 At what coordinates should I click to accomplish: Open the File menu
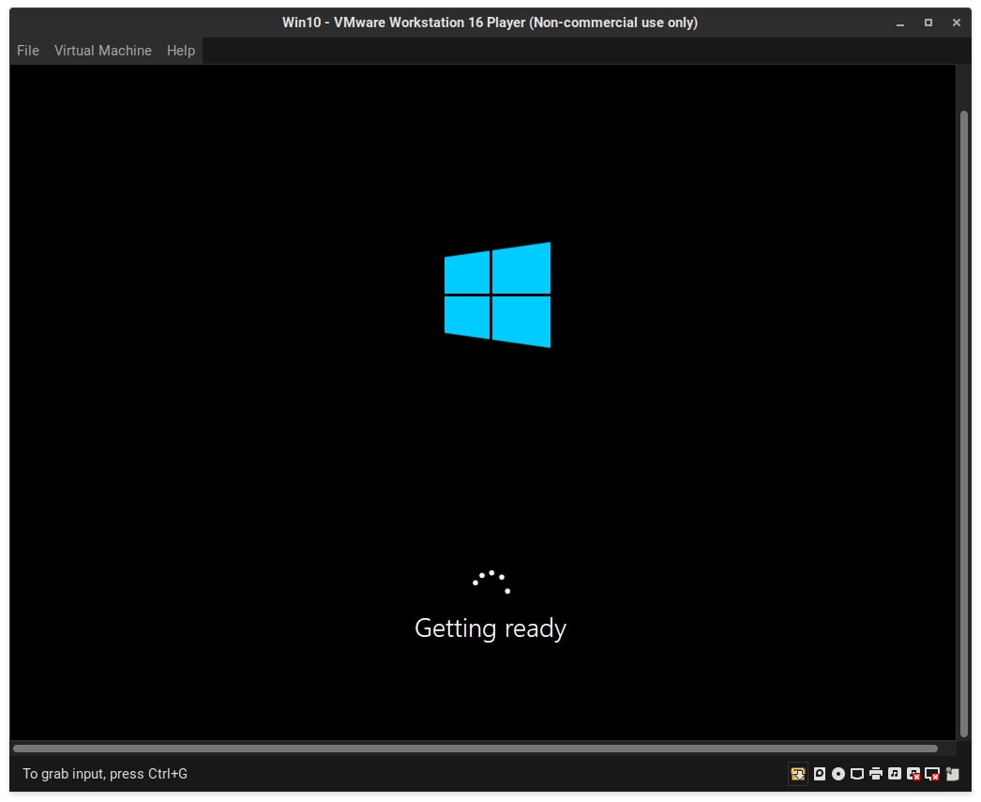tap(27, 51)
